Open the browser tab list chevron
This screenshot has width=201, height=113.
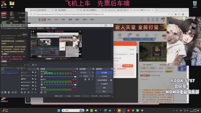(x=27, y=10)
